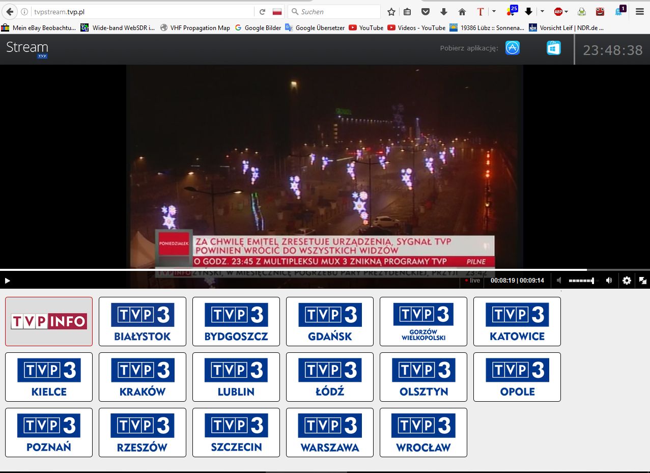The image size is (650, 473).
Task: Mute the player with the small speaker icon
Action: click(x=559, y=281)
